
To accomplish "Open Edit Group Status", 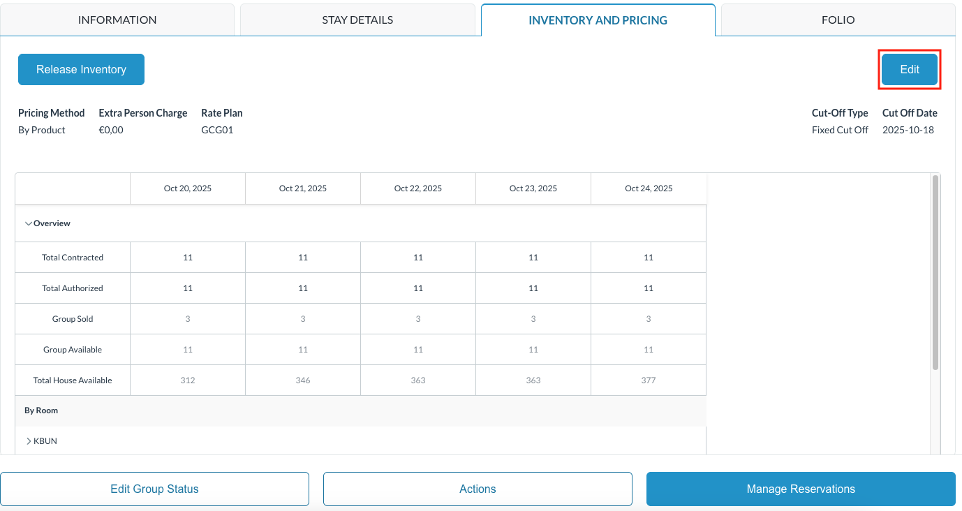I will click(154, 489).
